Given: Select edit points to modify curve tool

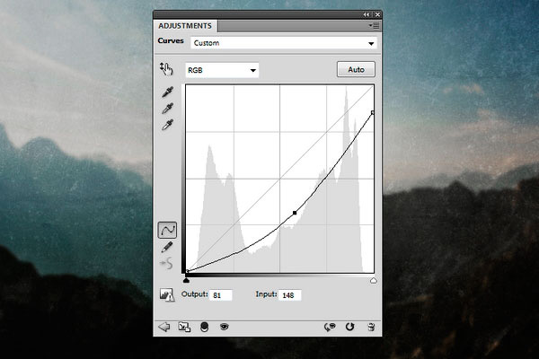Looking at the screenshot, I should (x=167, y=230).
